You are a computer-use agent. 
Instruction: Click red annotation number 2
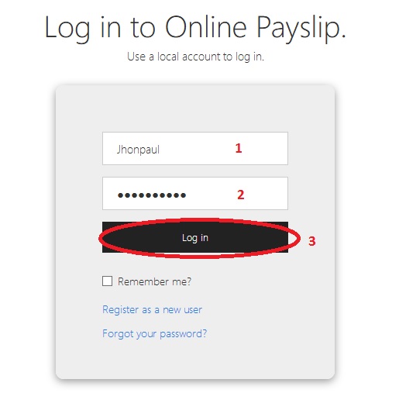tap(241, 195)
